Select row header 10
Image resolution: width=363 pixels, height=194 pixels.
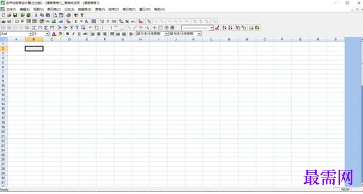[x=3, y=86]
